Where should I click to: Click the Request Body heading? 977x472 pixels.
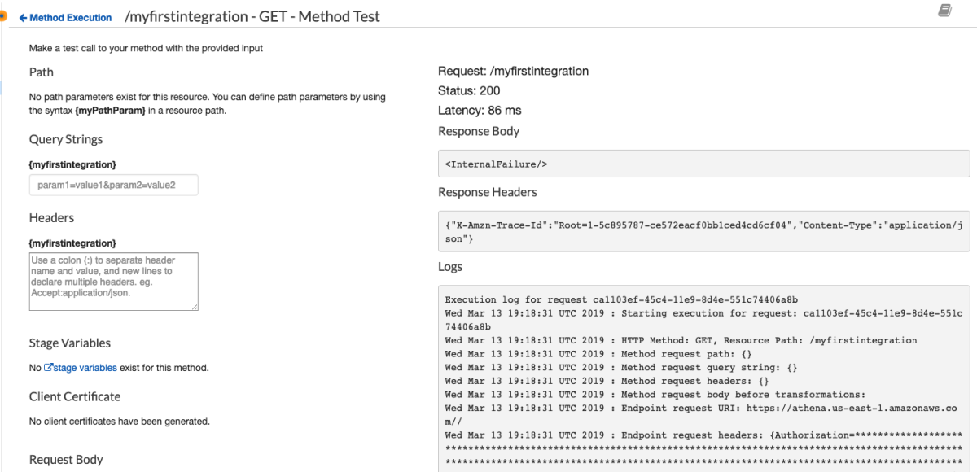click(x=66, y=460)
